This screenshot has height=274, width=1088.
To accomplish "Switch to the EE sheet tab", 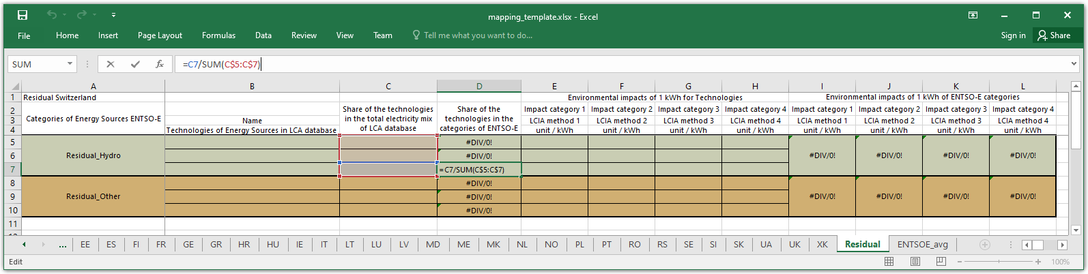I will click(x=85, y=245).
